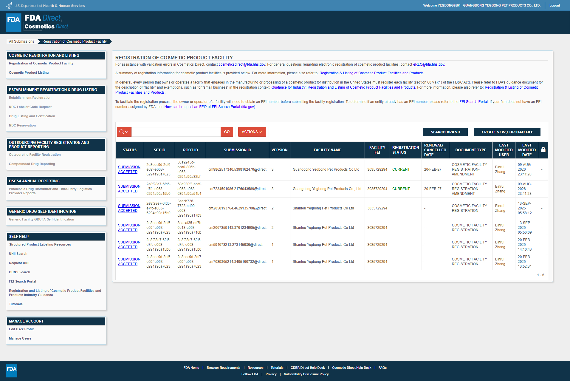The height and width of the screenshot is (381, 570).
Task: Open Outsourcing Facility Registration link
Action: click(x=35, y=155)
